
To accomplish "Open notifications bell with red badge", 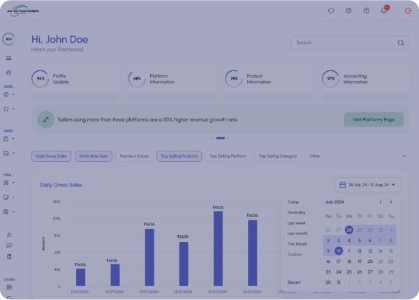I will 384,10.
